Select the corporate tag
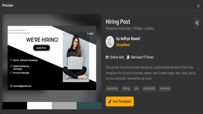Image resolution: width=203 pixels, height=114 pixels. coord(149,89)
